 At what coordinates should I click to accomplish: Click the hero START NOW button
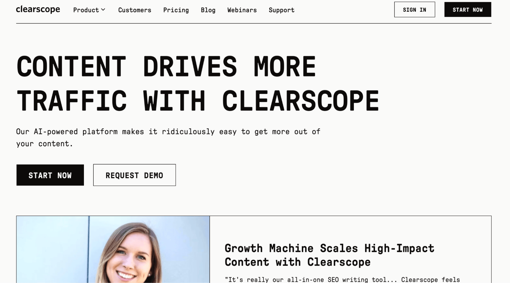[x=50, y=175]
